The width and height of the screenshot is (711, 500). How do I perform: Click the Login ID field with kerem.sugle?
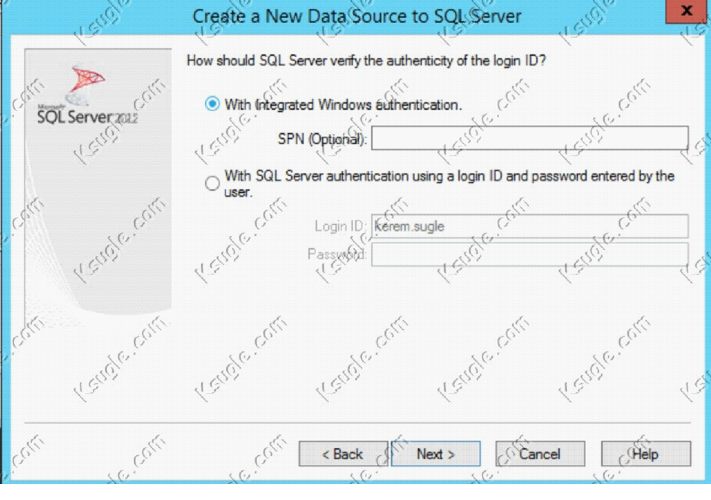click(x=530, y=226)
